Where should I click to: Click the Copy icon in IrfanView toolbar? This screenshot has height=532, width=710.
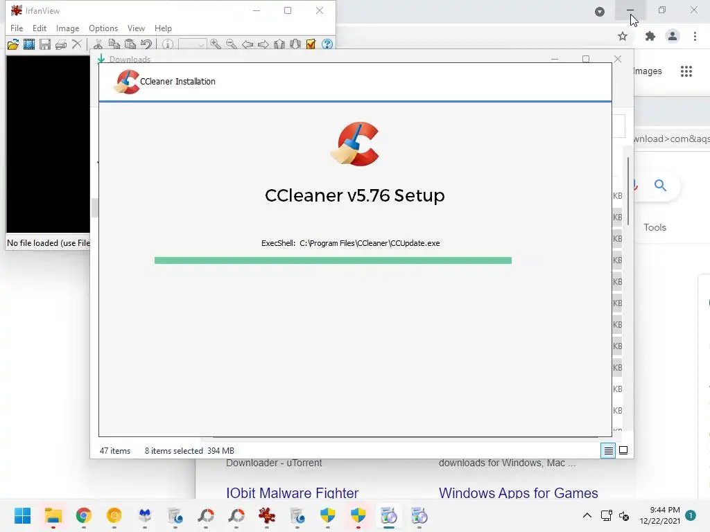point(114,44)
